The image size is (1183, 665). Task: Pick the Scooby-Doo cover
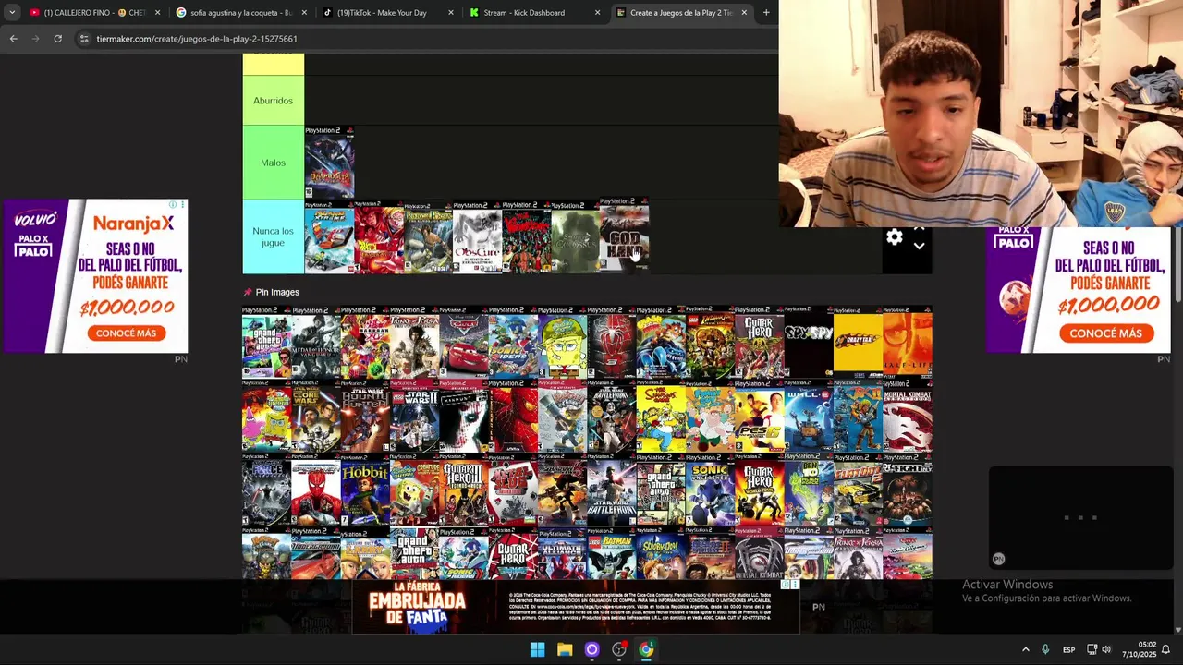661,554
